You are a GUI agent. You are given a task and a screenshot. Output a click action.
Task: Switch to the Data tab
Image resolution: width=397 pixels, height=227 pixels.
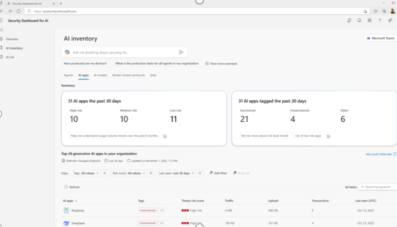(x=153, y=75)
